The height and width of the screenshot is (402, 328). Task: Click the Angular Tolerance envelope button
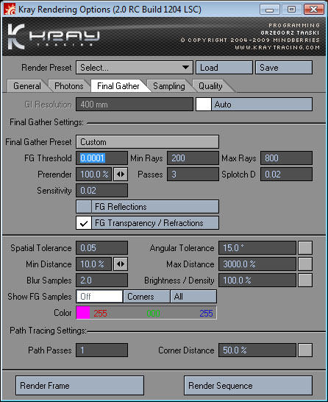coord(305,247)
